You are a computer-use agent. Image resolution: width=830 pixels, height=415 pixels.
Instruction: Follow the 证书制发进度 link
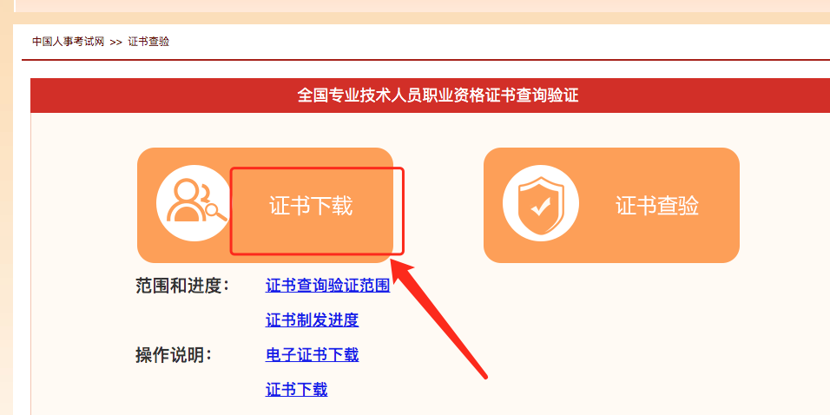click(x=312, y=320)
